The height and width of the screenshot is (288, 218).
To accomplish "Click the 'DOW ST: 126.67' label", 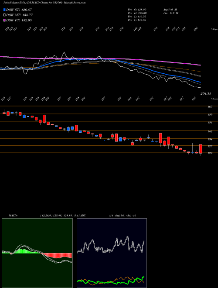I will (19, 10).
